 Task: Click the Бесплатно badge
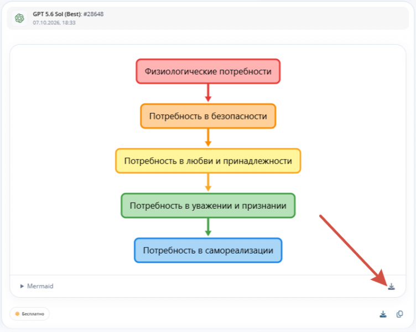tap(30, 314)
